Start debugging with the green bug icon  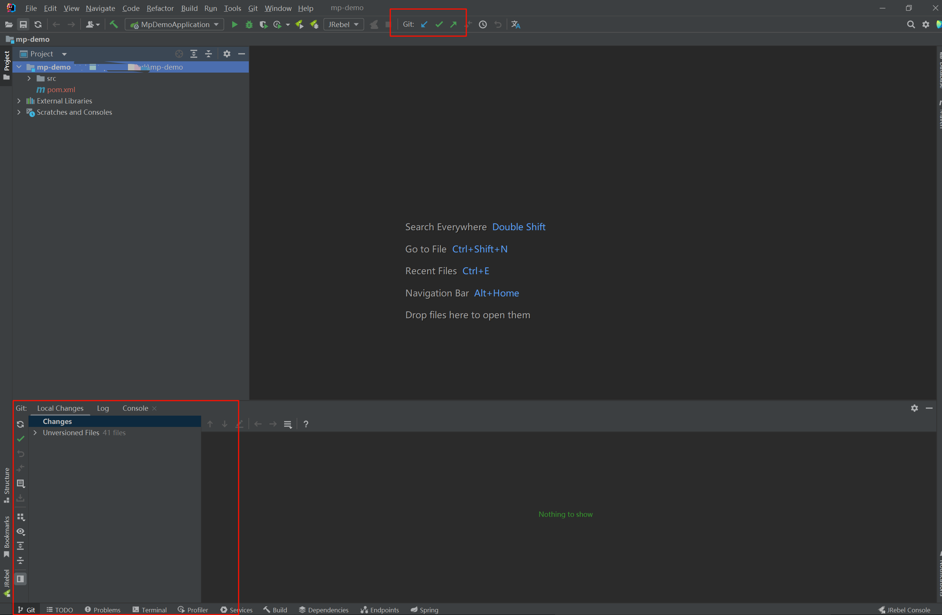(x=249, y=24)
